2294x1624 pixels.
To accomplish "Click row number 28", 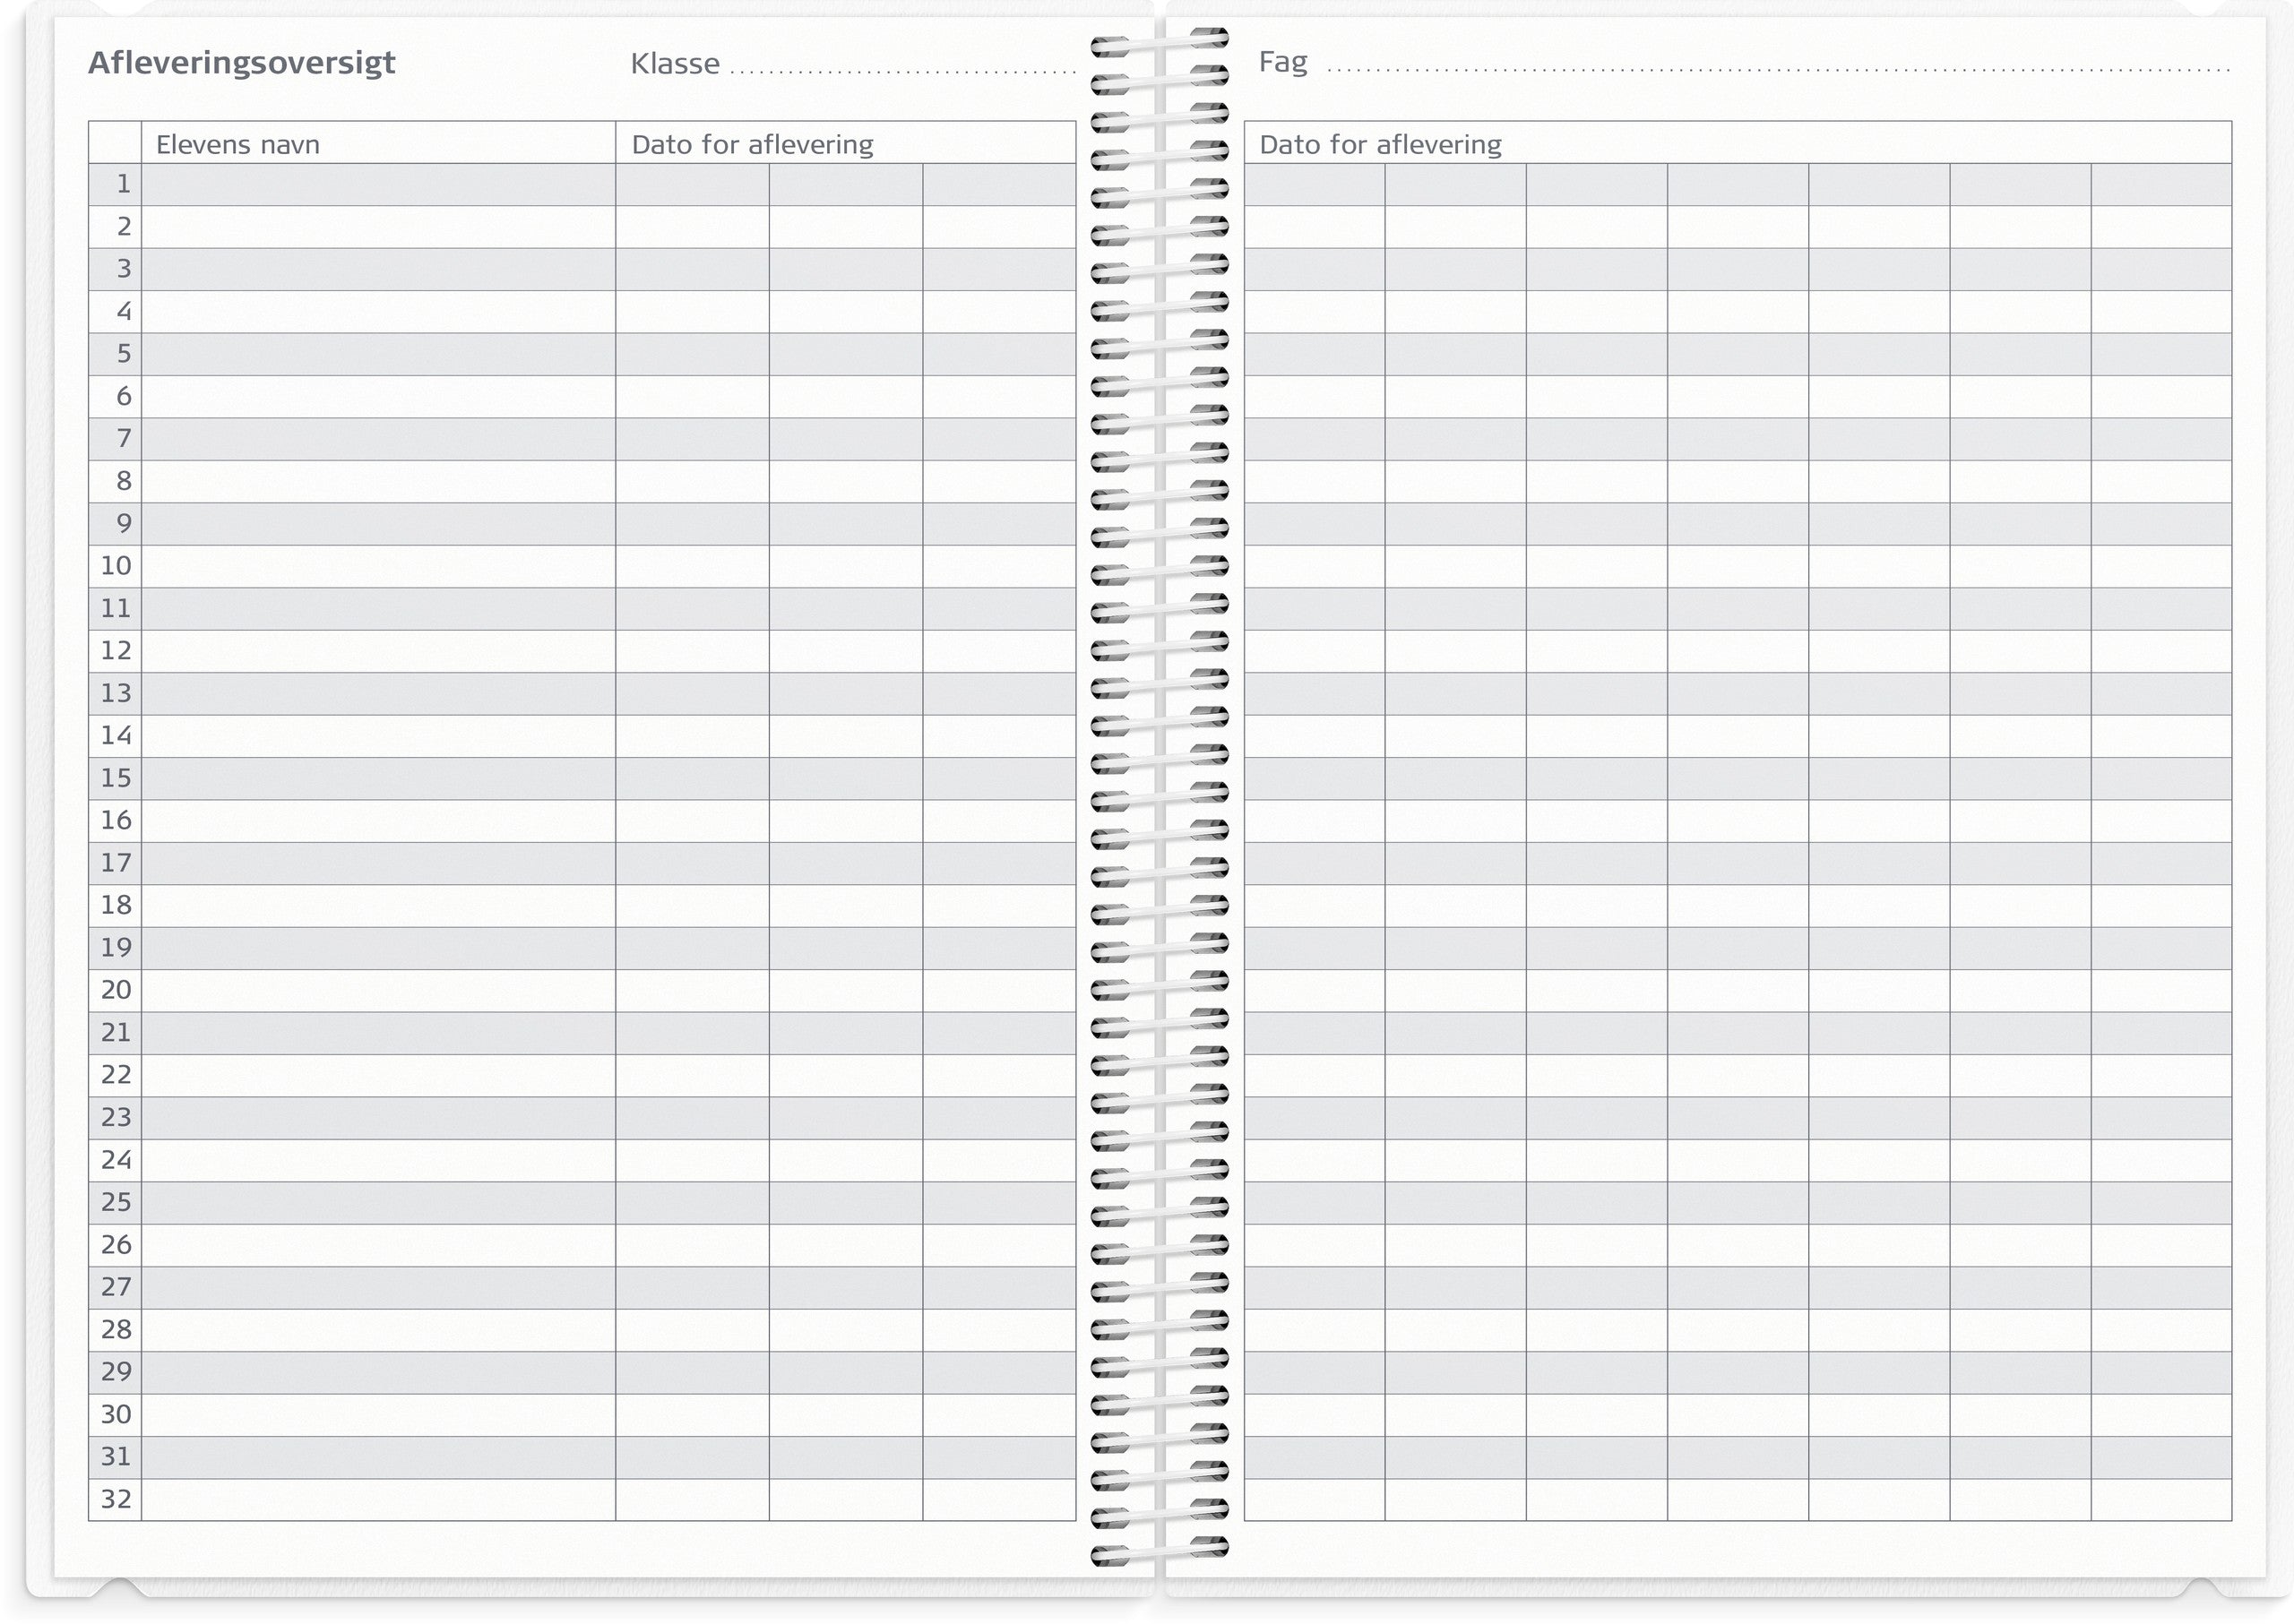I will point(116,1330).
